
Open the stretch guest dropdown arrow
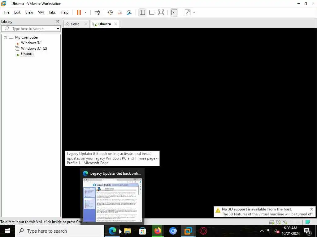coord(194,12)
